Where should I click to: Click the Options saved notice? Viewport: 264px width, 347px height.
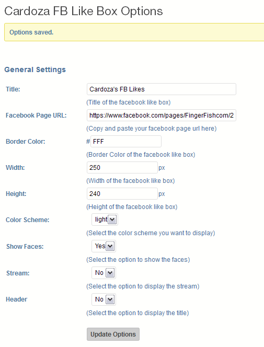134,32
